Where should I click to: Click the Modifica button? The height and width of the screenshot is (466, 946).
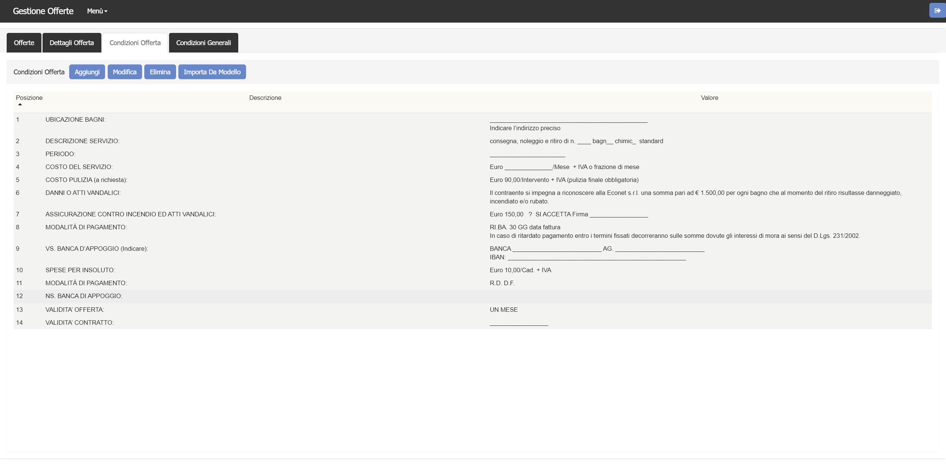click(x=125, y=72)
